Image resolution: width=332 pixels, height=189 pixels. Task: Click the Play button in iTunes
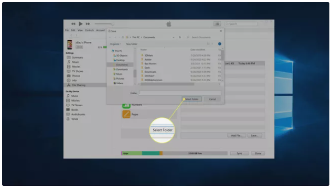[x=81, y=24]
